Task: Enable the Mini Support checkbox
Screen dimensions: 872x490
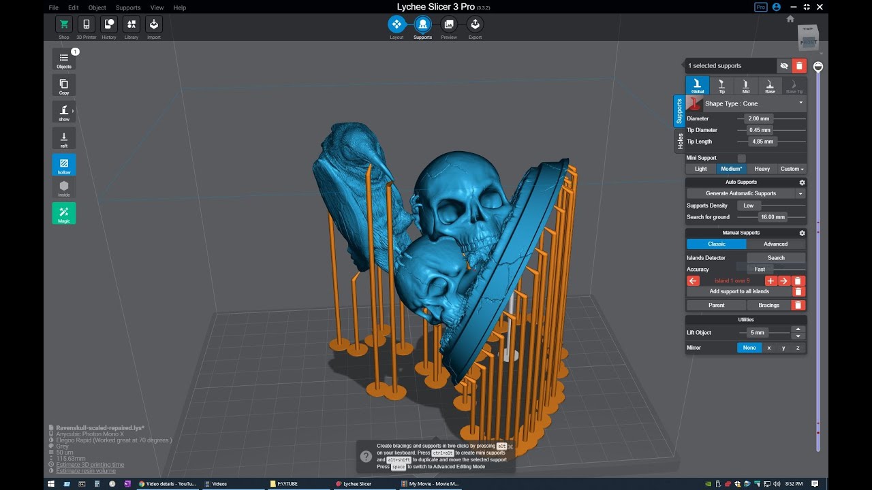Action: tap(742, 158)
